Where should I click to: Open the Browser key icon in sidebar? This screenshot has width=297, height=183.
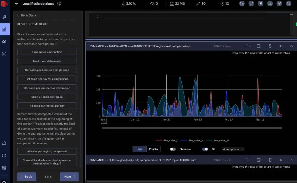click(4, 17)
